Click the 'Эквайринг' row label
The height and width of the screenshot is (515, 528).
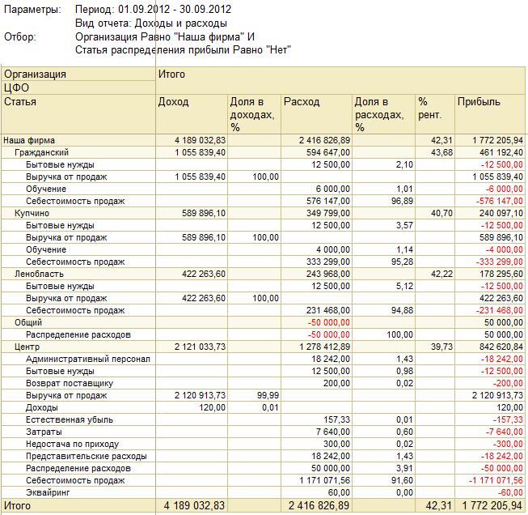coord(48,492)
